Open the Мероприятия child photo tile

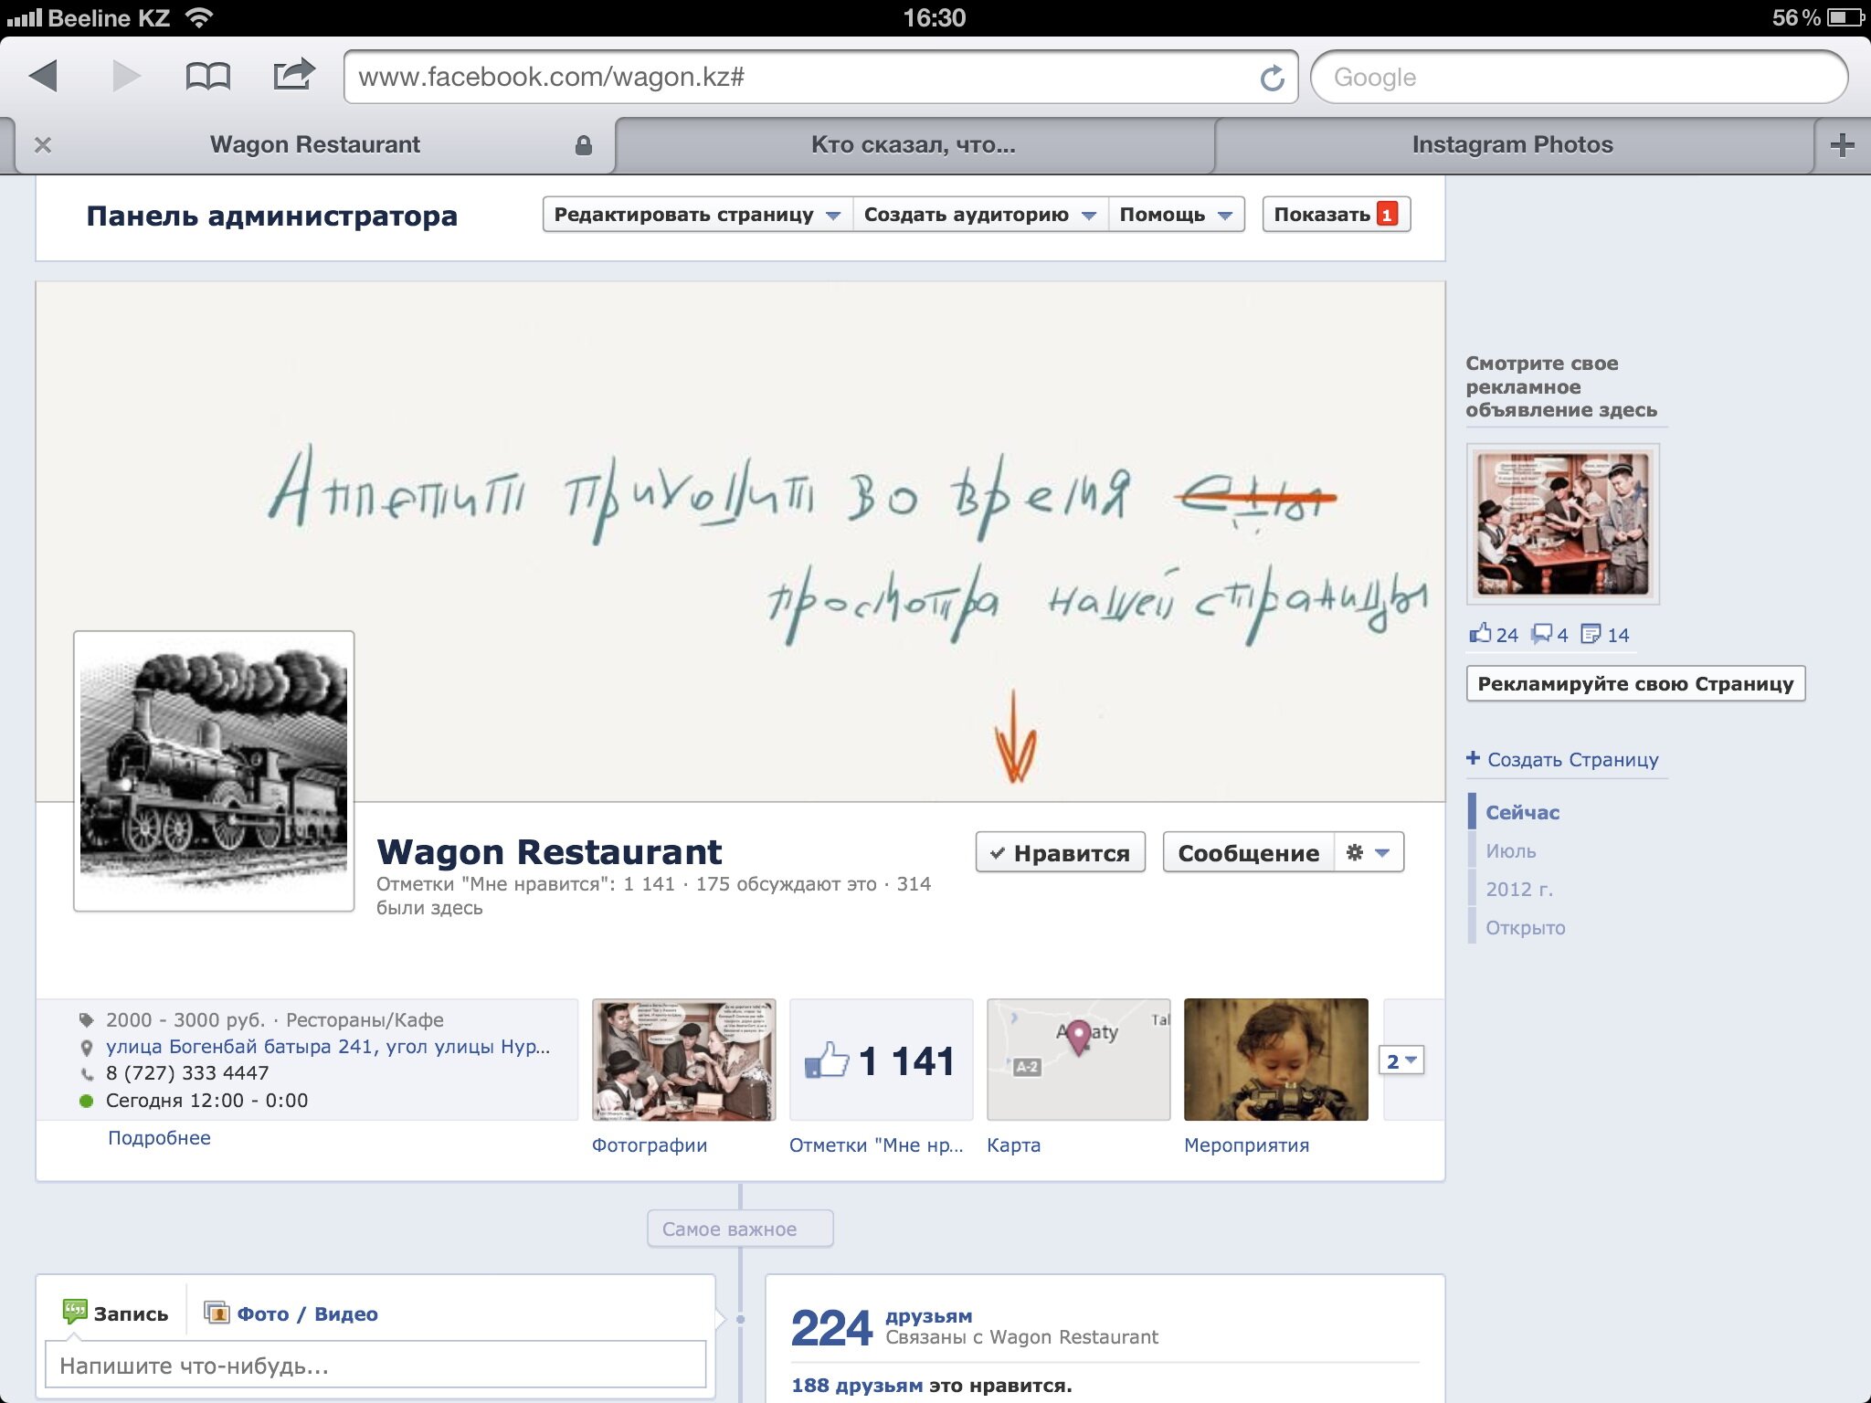point(1275,1060)
